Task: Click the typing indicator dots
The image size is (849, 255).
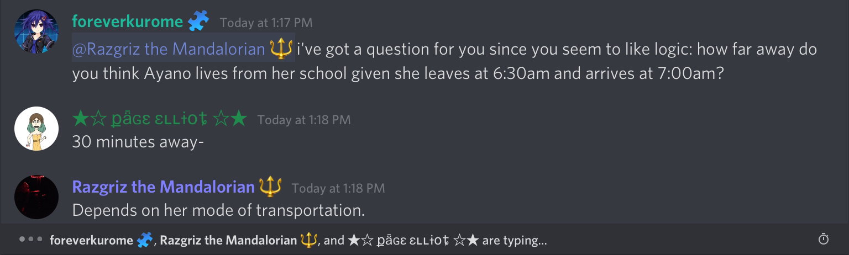Action: [x=30, y=240]
